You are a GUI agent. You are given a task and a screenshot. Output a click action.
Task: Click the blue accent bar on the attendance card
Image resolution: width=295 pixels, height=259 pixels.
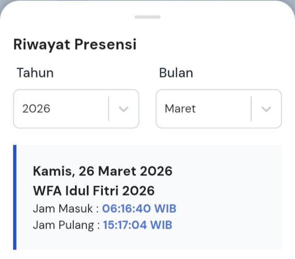point(15,197)
